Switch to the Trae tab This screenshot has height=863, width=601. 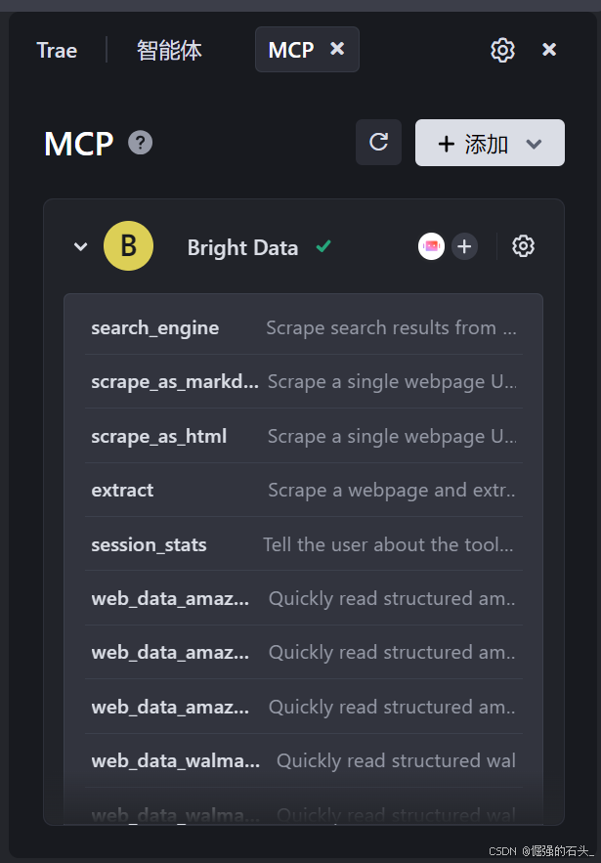[57, 50]
